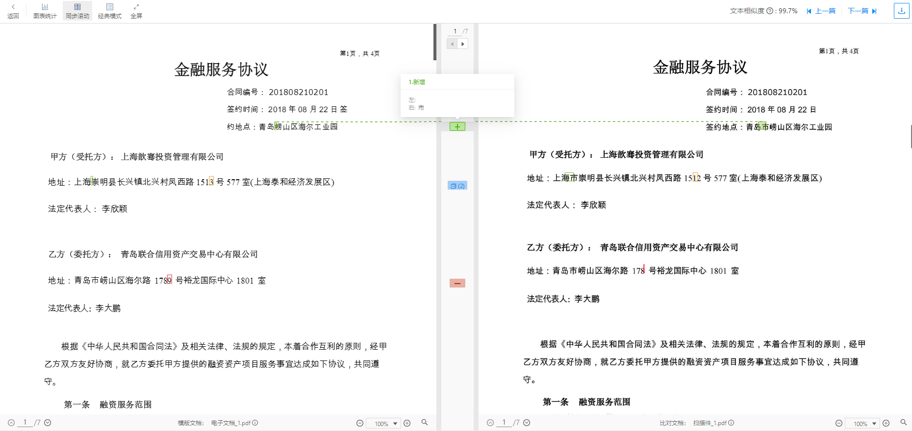Open left document 100% zoom dropdown
This screenshot has width=912, height=431.
(x=395, y=424)
